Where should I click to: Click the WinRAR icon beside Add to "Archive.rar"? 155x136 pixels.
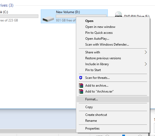tap(81, 91)
